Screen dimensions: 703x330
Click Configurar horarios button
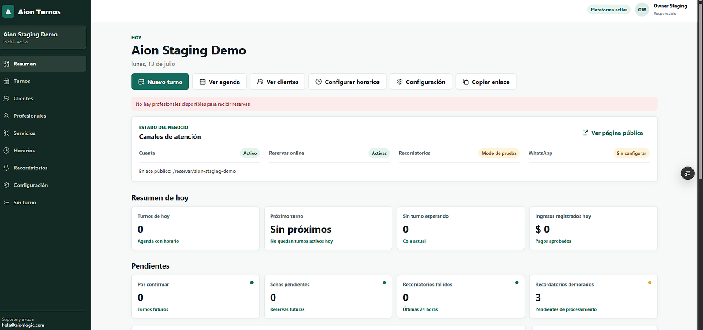pos(347,82)
